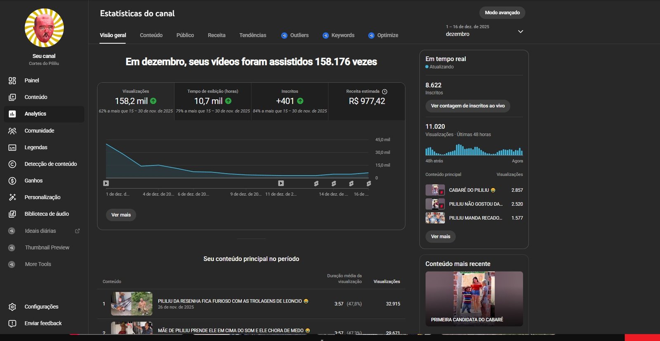Open Detecção de conteúdo copyright icon

(12, 164)
